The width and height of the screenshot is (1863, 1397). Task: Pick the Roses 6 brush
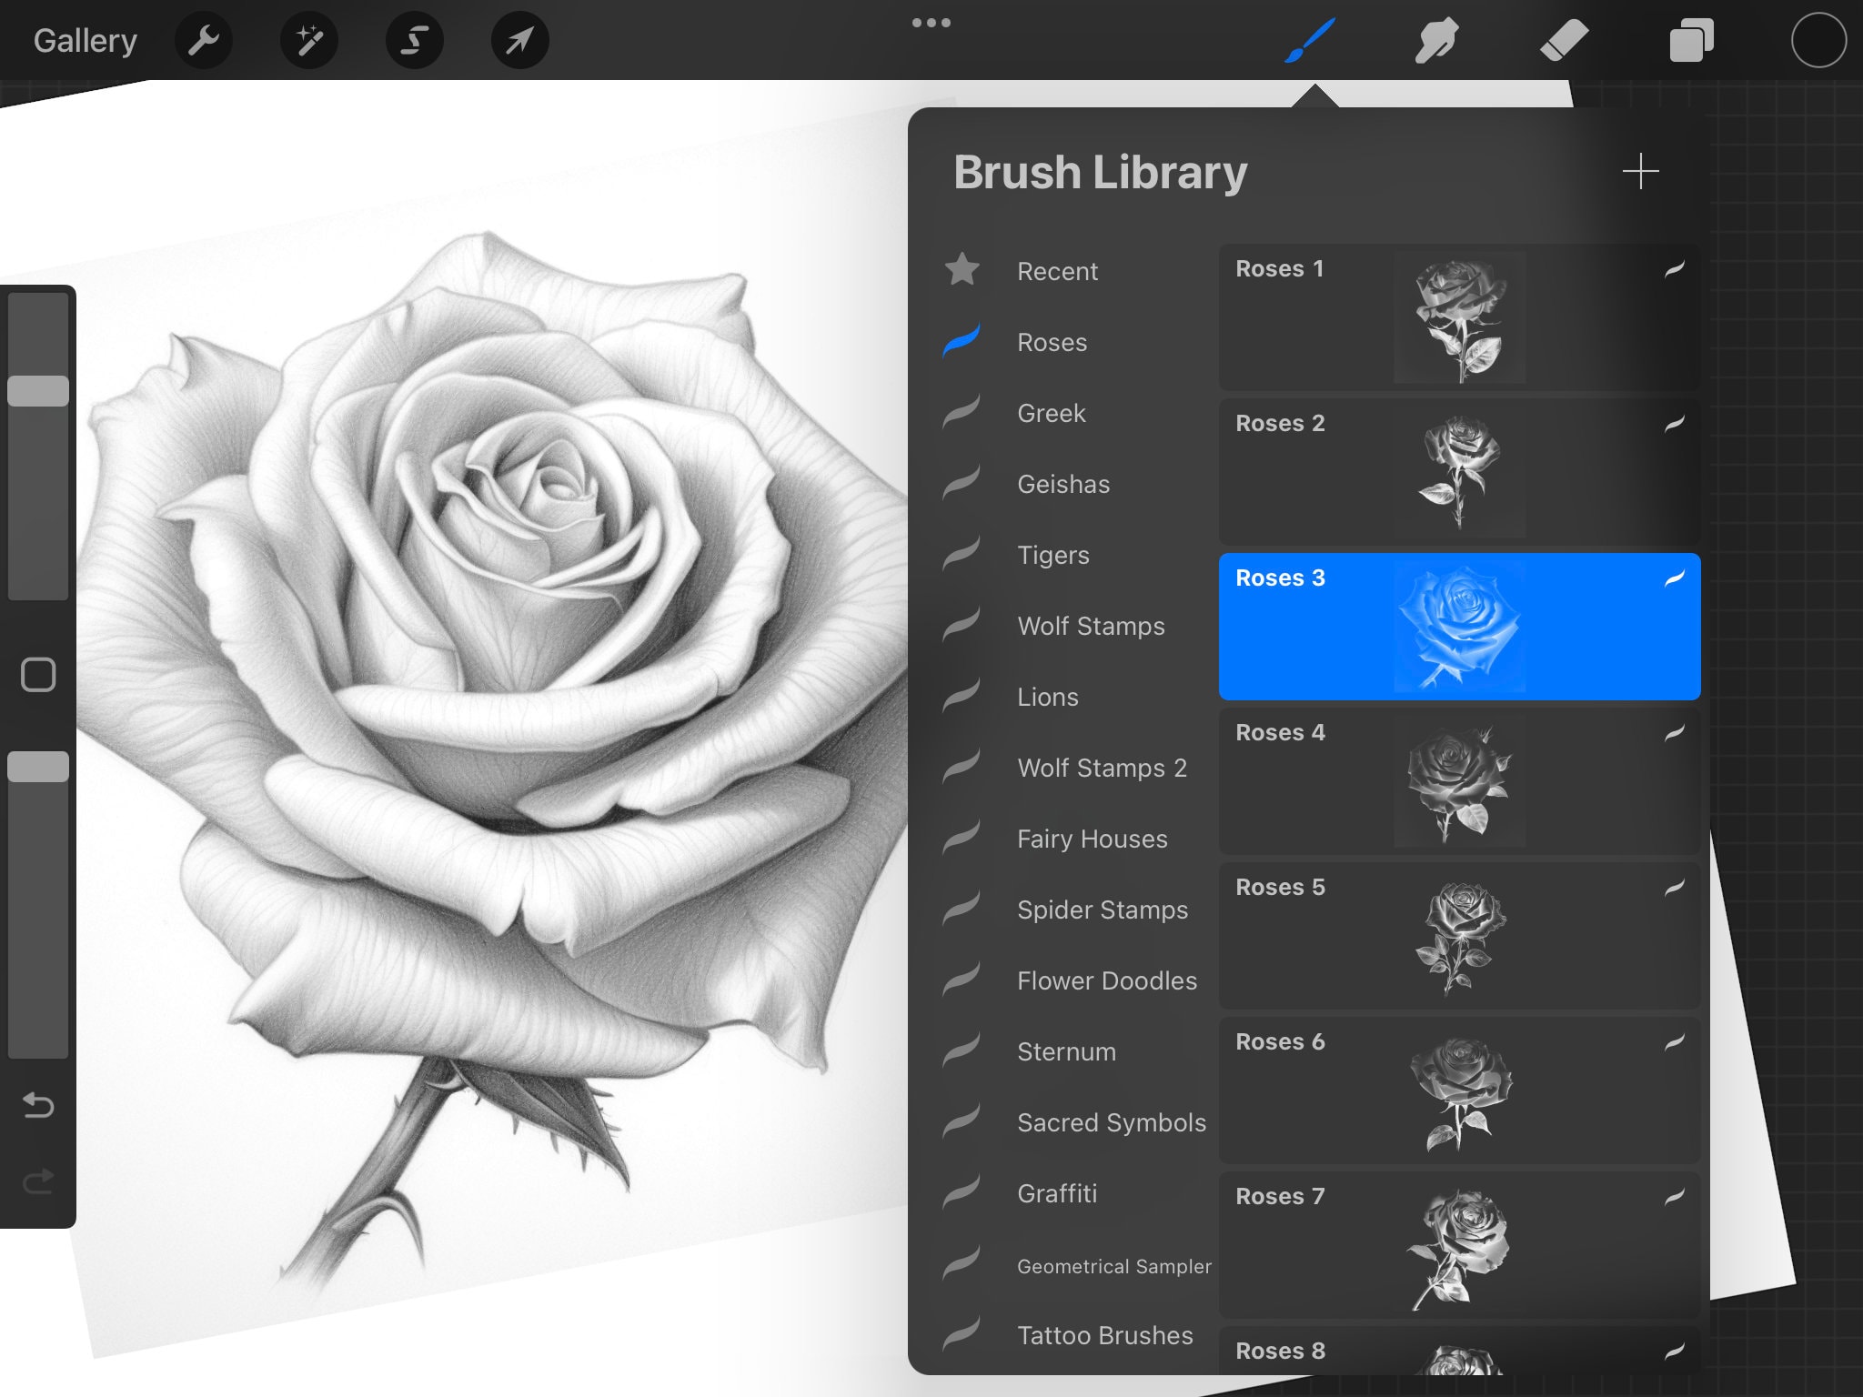point(1459,1090)
